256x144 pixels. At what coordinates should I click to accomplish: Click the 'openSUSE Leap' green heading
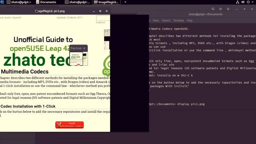[40, 48]
